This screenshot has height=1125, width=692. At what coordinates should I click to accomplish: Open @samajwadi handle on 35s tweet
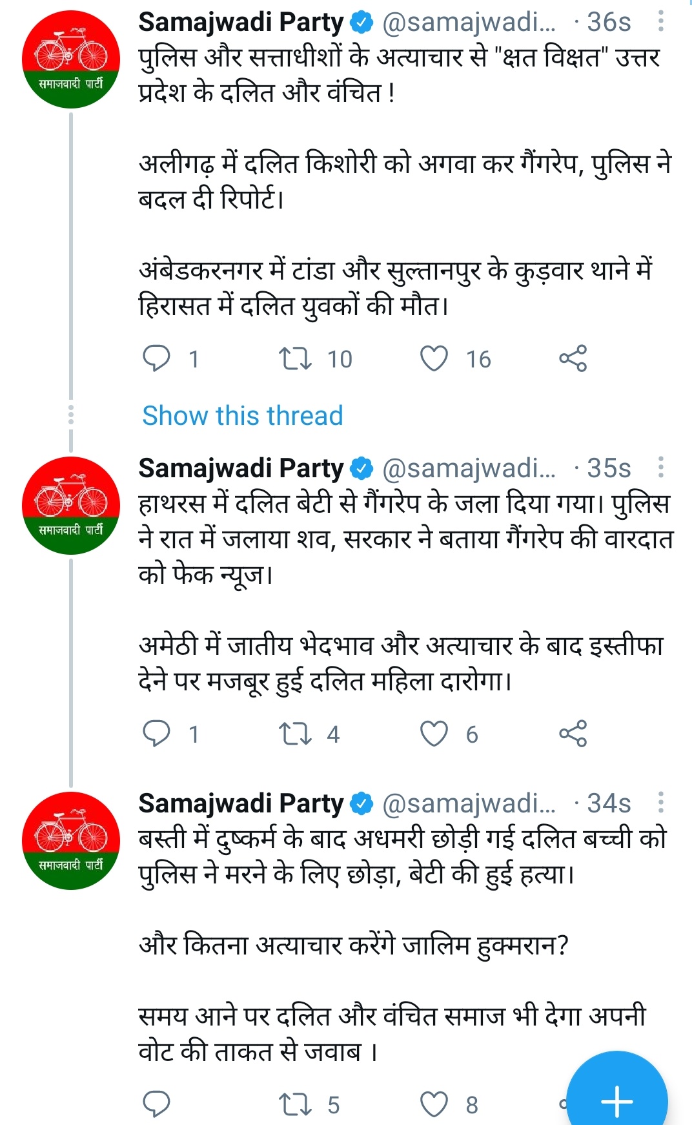click(469, 468)
